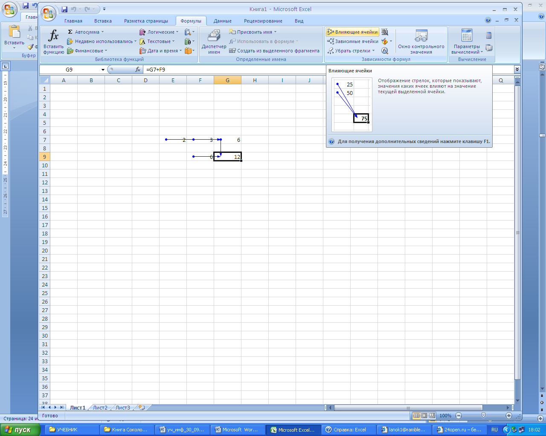
Task: Click the Insert Worksheet tab icon
Action: [x=142, y=407]
